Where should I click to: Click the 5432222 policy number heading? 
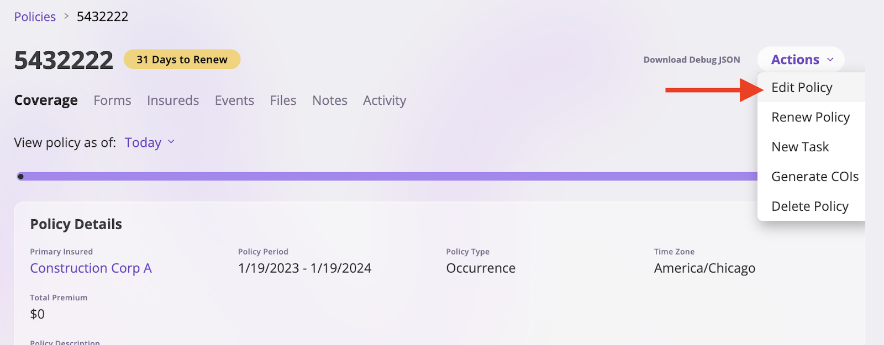click(64, 60)
